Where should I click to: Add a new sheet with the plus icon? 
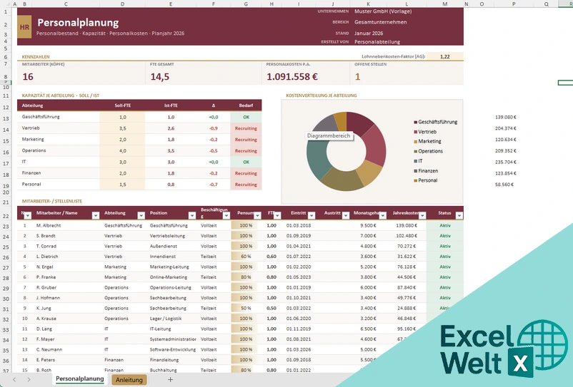pos(170,379)
